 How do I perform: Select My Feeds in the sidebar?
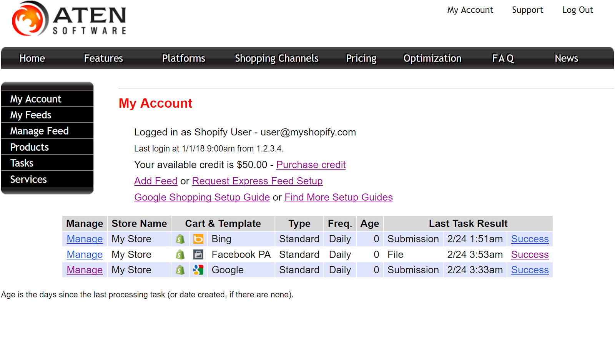[x=30, y=115]
